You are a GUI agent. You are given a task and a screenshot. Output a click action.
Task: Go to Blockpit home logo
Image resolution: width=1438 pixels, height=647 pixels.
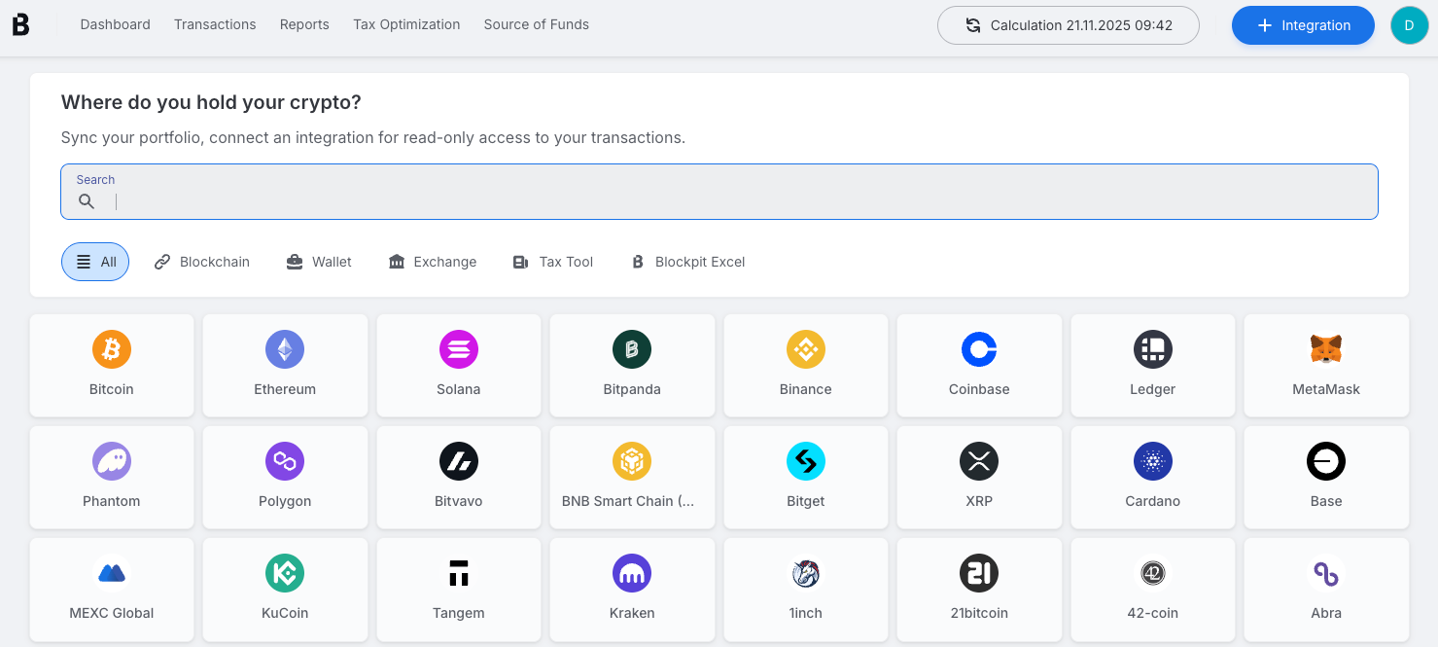point(20,25)
